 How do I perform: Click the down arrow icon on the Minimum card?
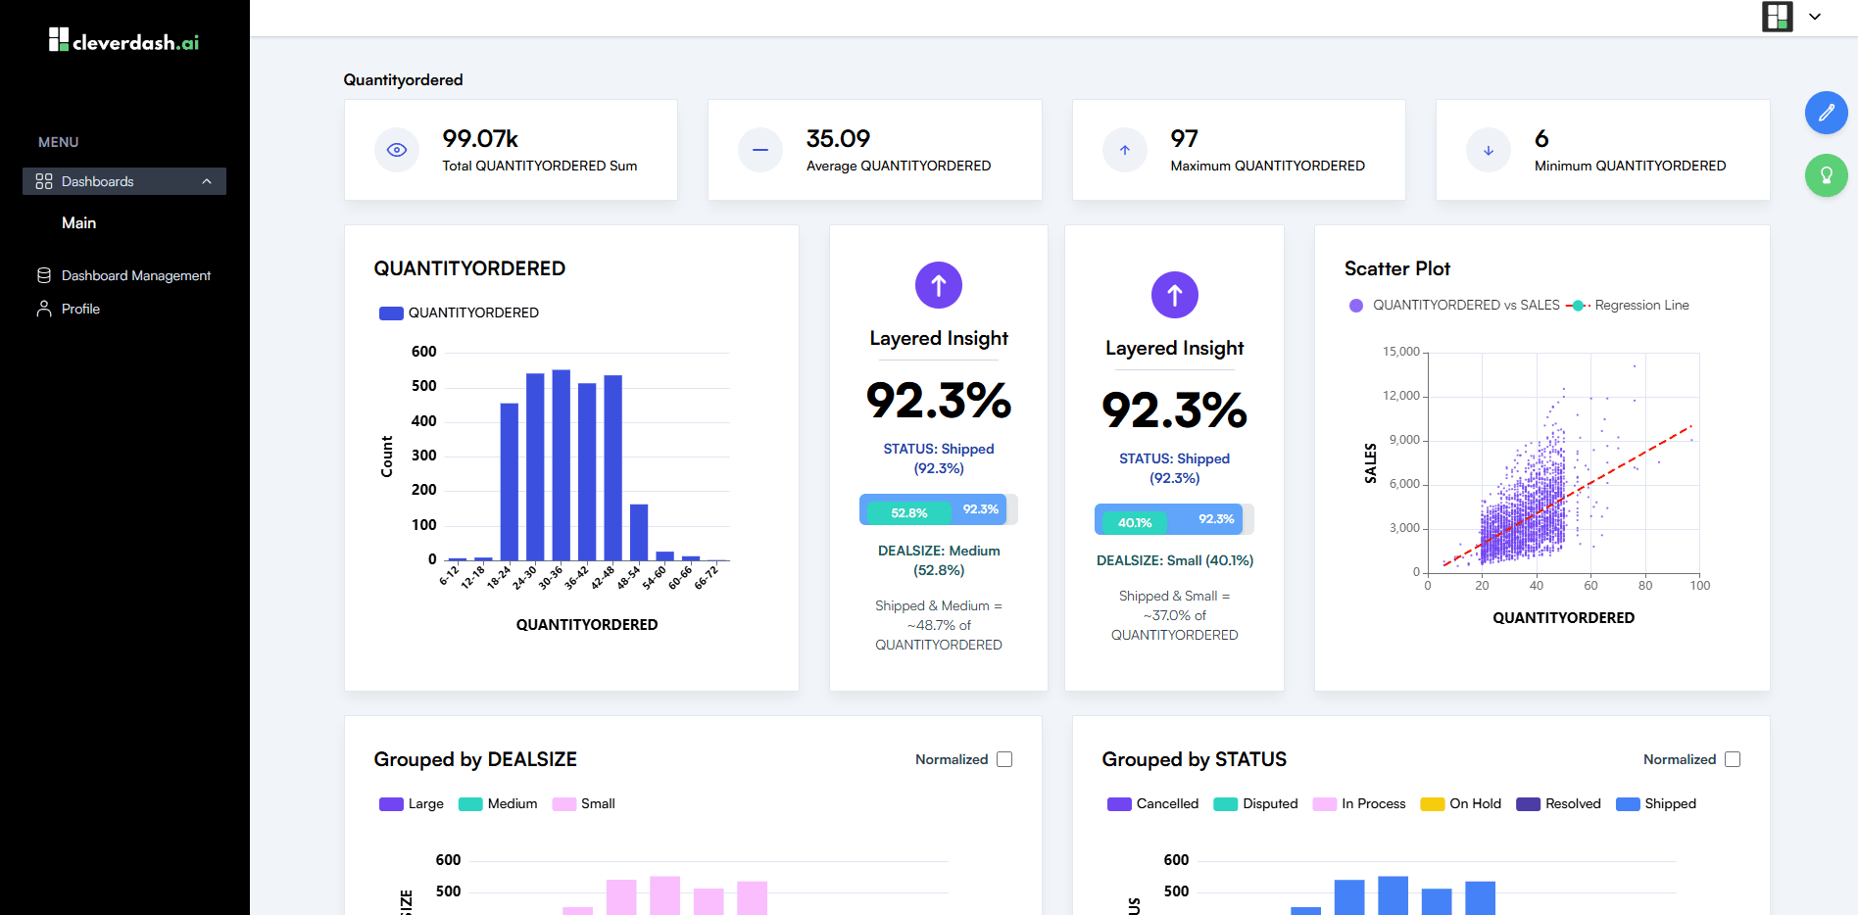[x=1489, y=150]
